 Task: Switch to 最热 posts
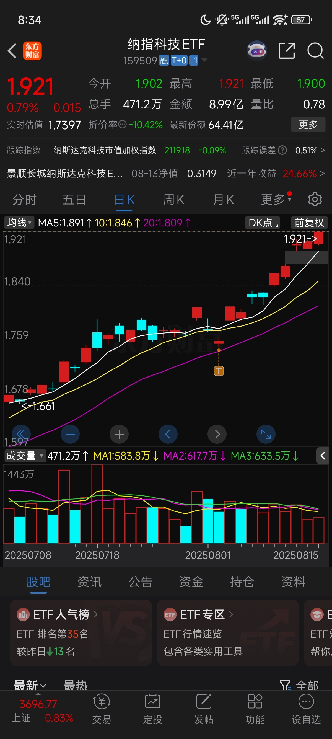(x=76, y=685)
